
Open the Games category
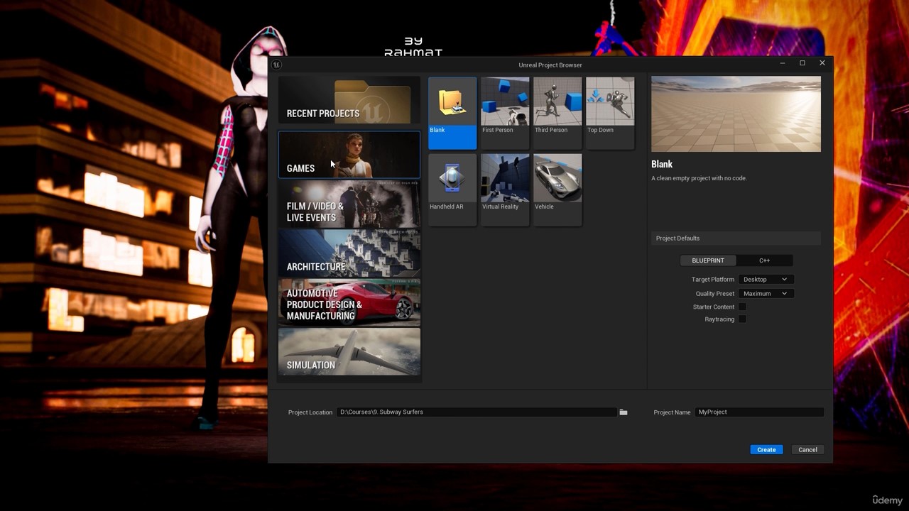pyautogui.click(x=349, y=155)
